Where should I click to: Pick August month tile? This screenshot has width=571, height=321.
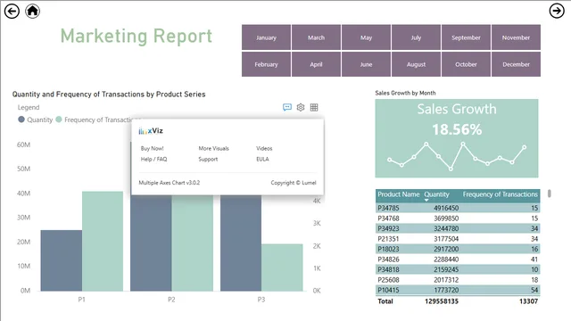point(416,64)
